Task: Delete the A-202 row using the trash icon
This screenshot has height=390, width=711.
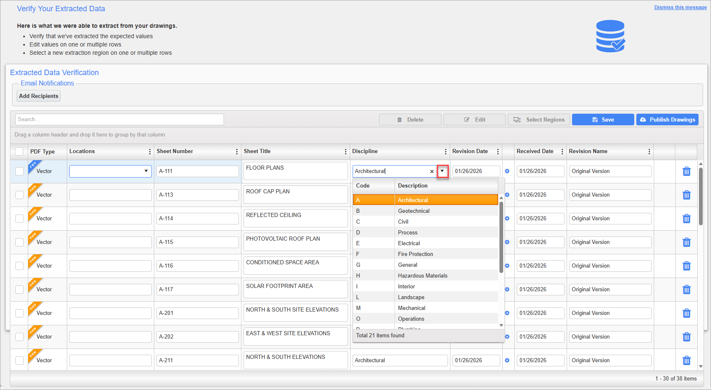Action: click(x=687, y=336)
